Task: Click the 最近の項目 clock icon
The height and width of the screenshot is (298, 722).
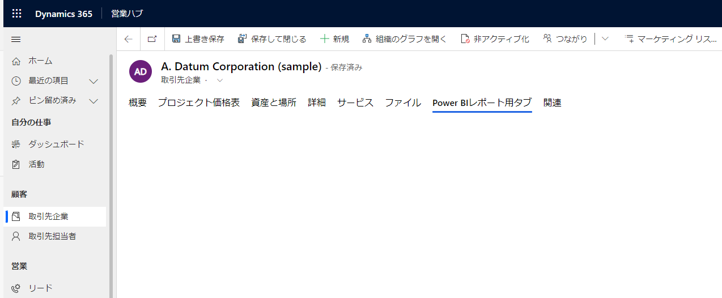Action: (16, 81)
